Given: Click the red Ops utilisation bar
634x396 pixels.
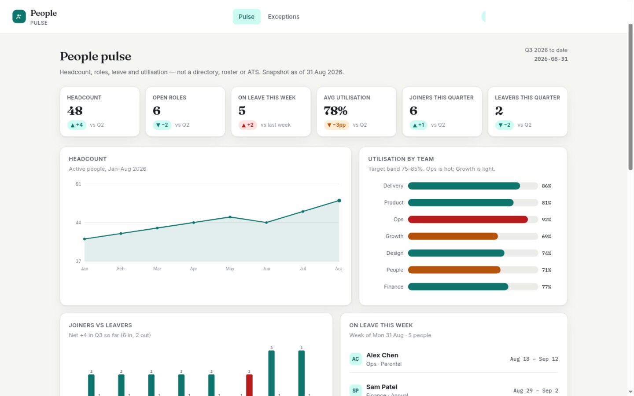Looking at the screenshot, I should point(468,220).
